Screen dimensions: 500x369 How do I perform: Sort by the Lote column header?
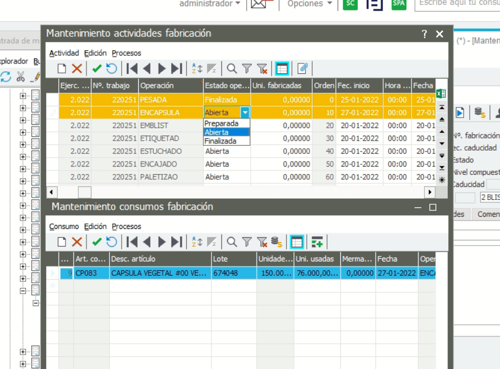[x=233, y=259]
